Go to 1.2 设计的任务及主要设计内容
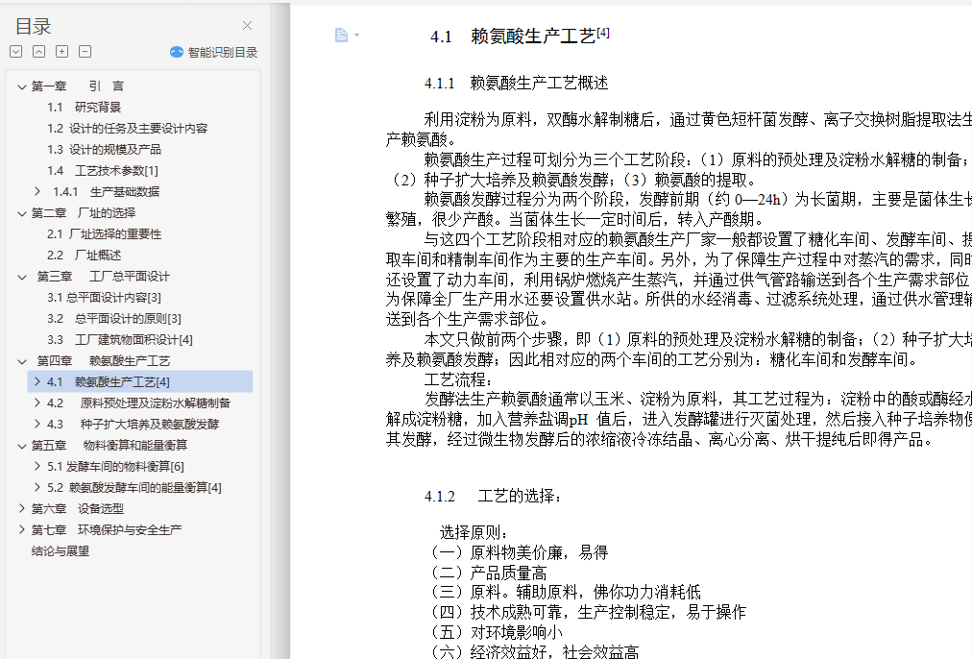Viewport: 972px width, 659px height. click(127, 129)
